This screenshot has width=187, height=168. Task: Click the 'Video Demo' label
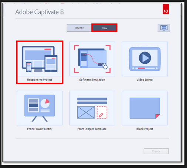point(144,80)
